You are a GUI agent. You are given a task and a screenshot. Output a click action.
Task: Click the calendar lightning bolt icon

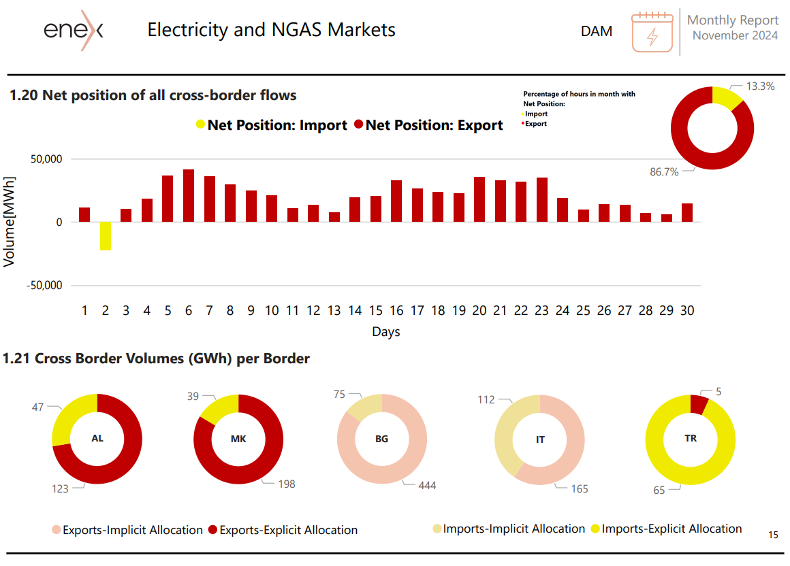652,32
